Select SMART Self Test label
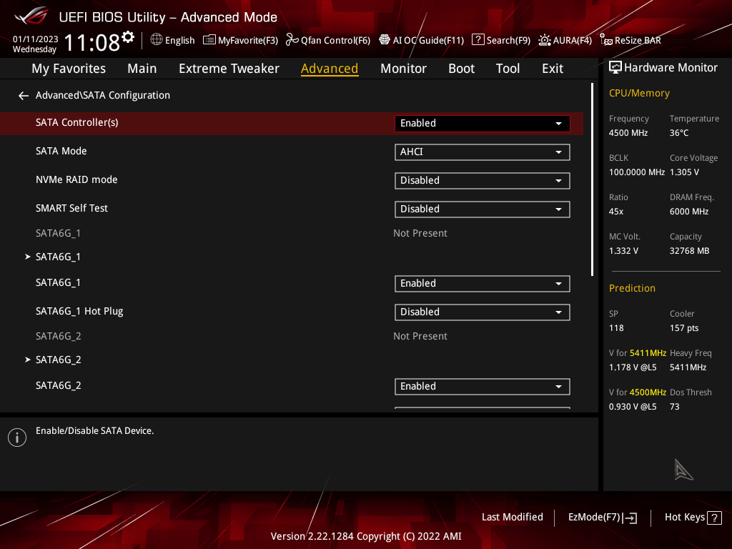Screen dimensions: 732x549 tap(71, 208)
